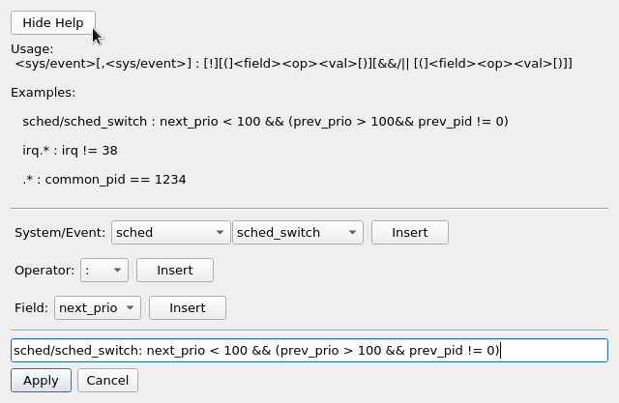Click the arrow on the next_prio combo box

pyautogui.click(x=130, y=308)
